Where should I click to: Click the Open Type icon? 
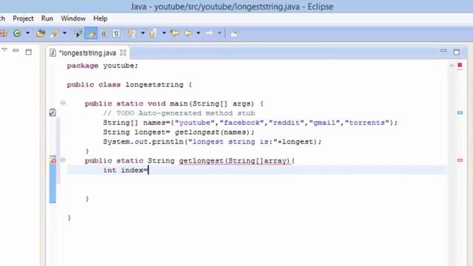(x=41, y=33)
